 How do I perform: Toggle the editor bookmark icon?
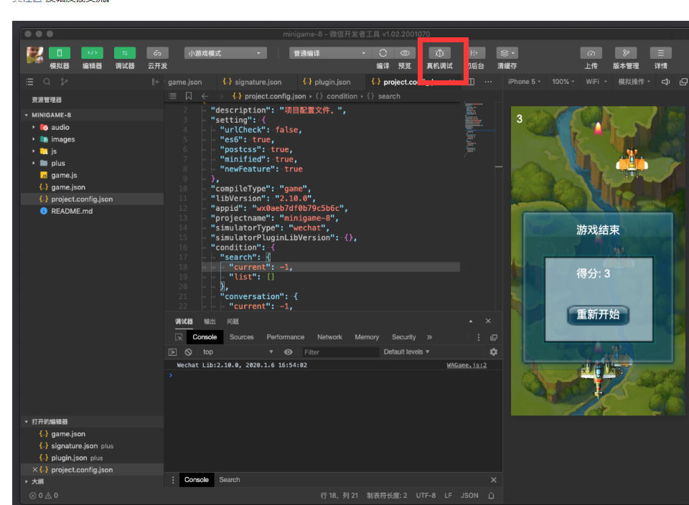click(x=189, y=96)
